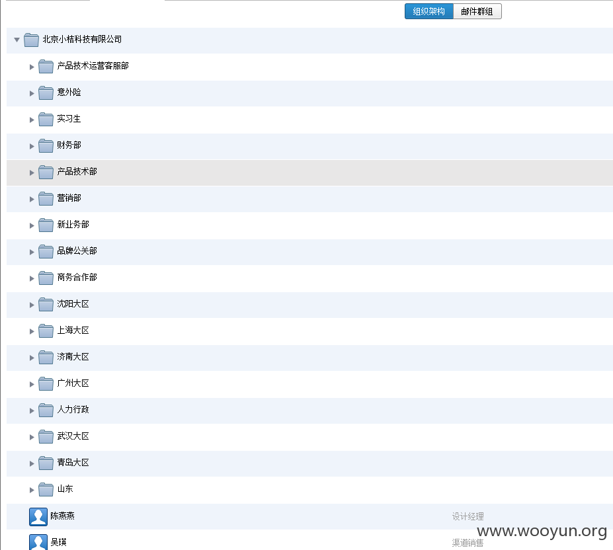613x550 pixels.
Task: Switch to the 邮件群组 tab
Action: click(x=477, y=11)
